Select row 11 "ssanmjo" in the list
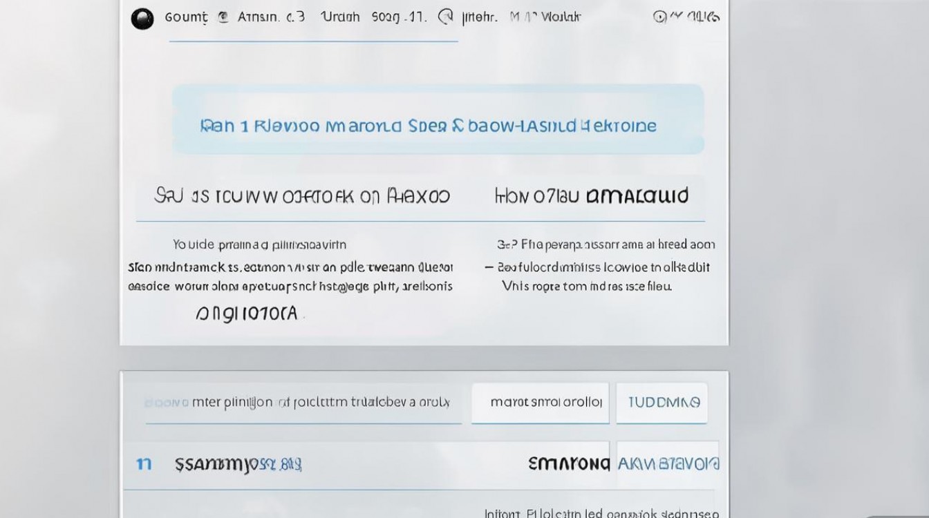Viewport: 929px width, 518px height. 238,464
